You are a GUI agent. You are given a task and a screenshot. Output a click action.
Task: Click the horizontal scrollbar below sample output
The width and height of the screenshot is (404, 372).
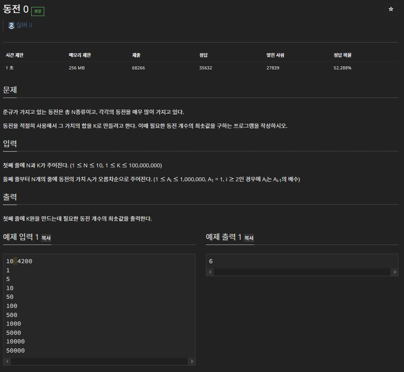coord(302,272)
